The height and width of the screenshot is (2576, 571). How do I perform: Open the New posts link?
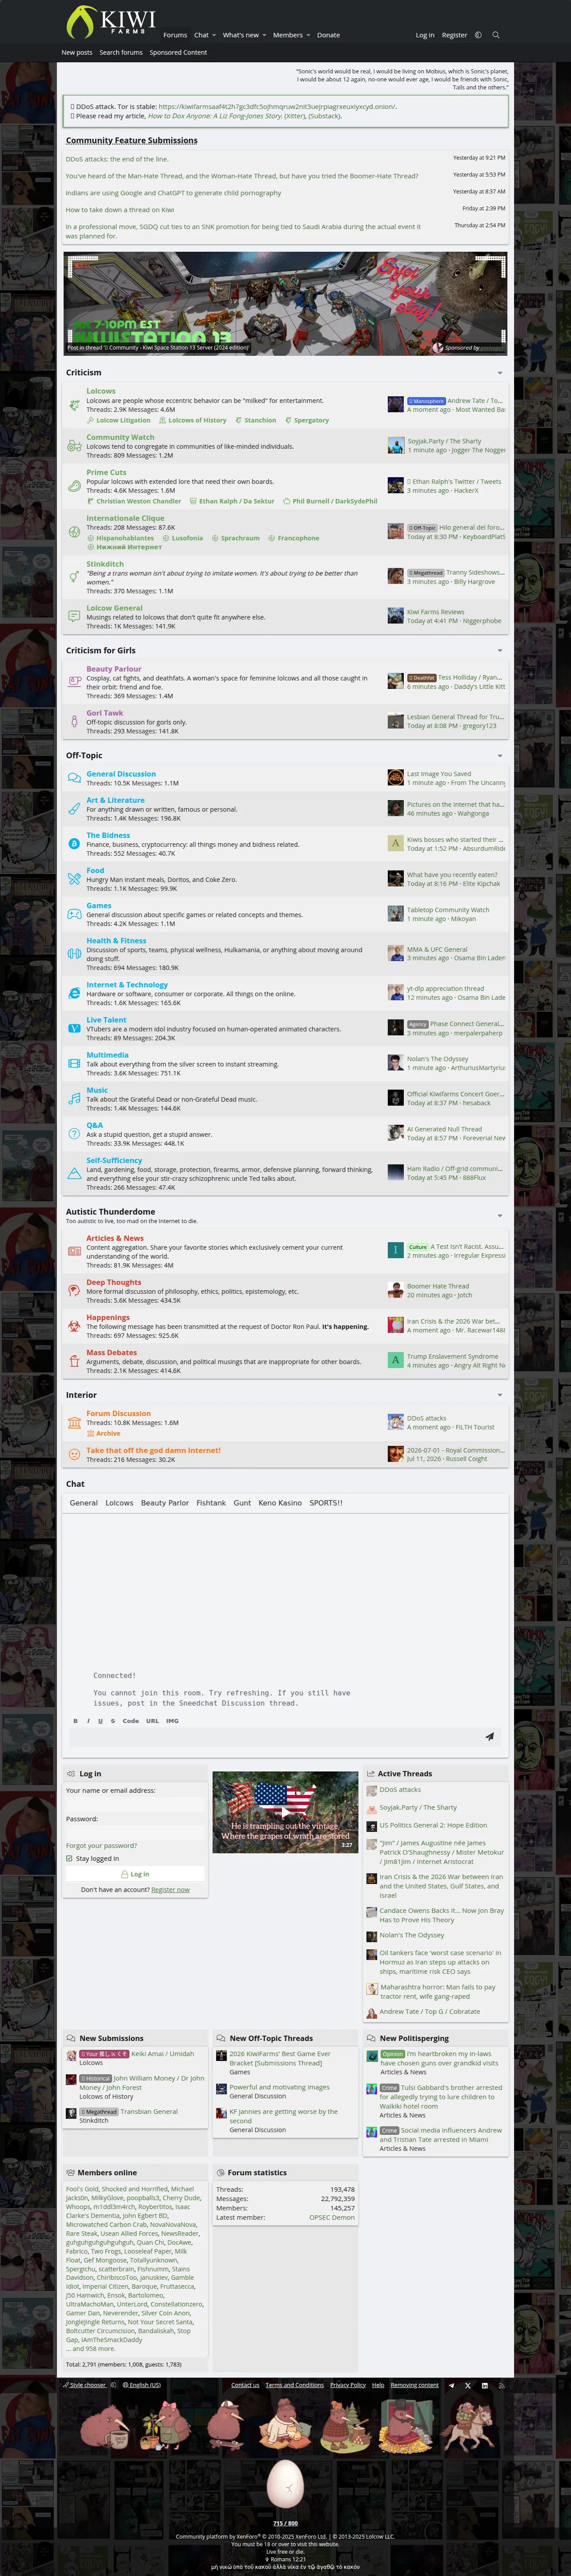[x=77, y=53]
